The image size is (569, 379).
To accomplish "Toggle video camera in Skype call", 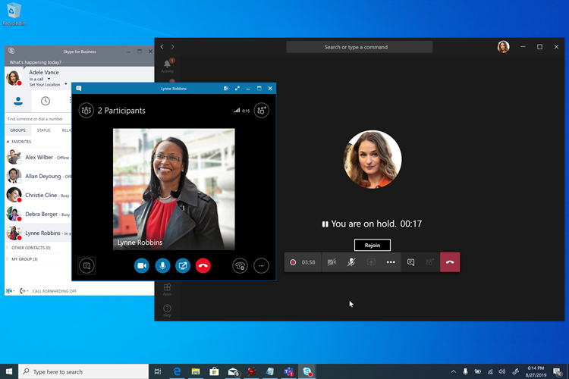I will tap(142, 266).
